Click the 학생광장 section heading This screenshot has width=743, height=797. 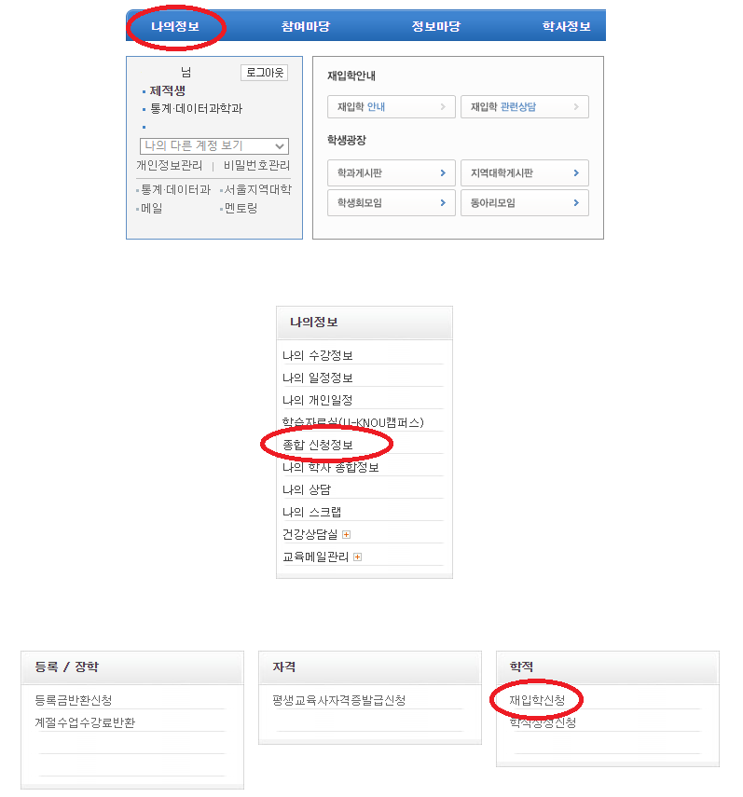[x=347, y=140]
